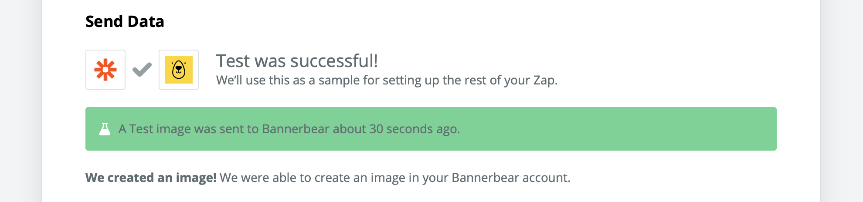The height and width of the screenshot is (202, 863).
Task: Click "rest of your Zap" in the subtitle
Action: (x=513, y=81)
